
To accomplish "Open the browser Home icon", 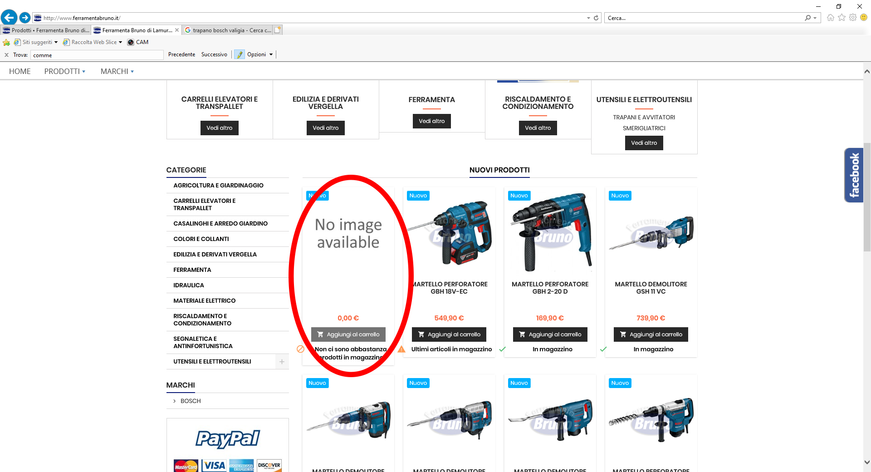I will tap(831, 18).
